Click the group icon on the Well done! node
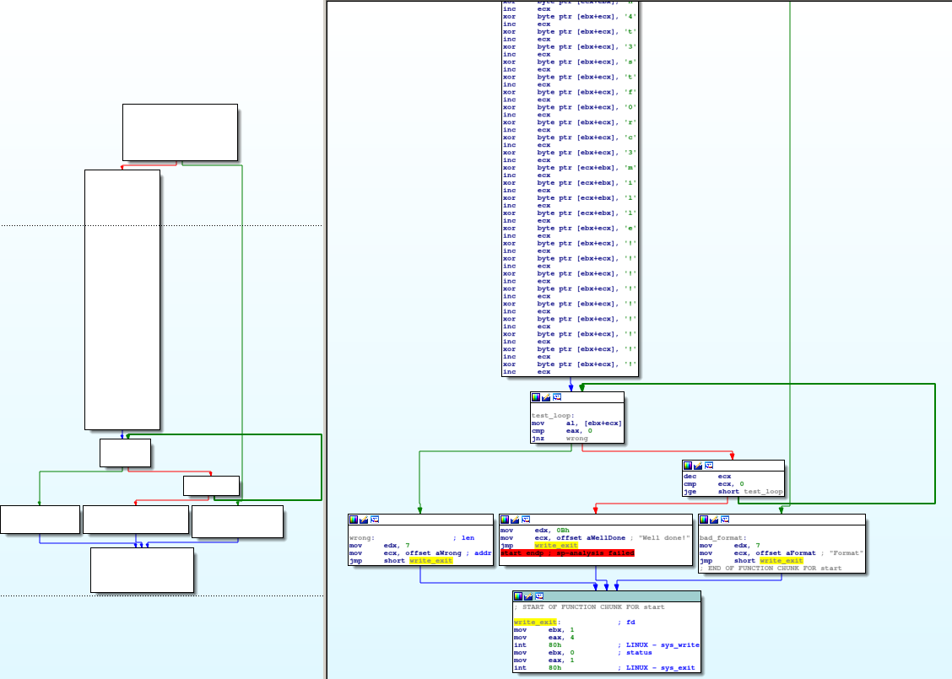952x679 pixels. [x=526, y=520]
